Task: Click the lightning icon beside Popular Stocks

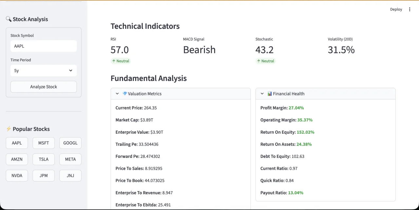Action: [x=9, y=129]
